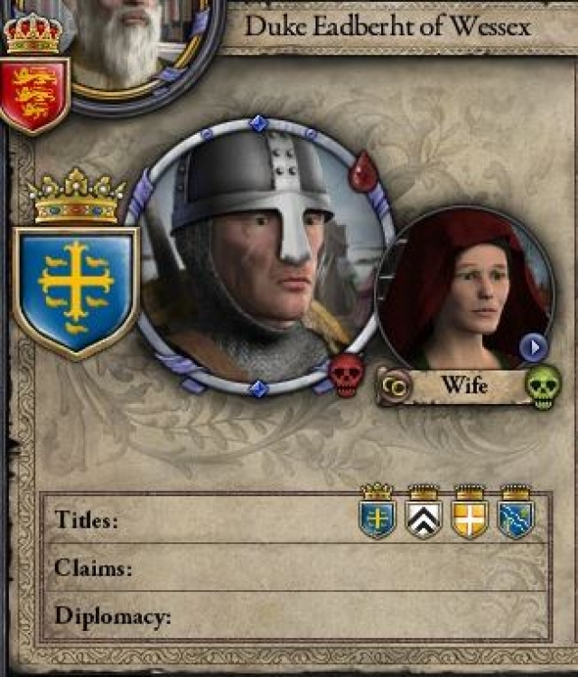Screen dimensions: 578x677
Task: Click the interlocked rings marriage icon
Action: coord(396,387)
